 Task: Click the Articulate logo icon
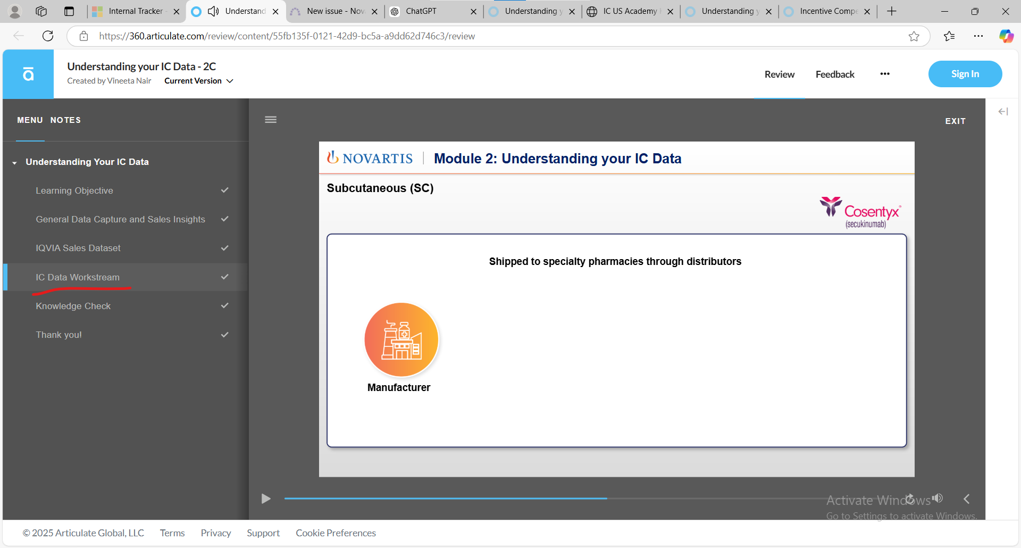pyautogui.click(x=28, y=74)
